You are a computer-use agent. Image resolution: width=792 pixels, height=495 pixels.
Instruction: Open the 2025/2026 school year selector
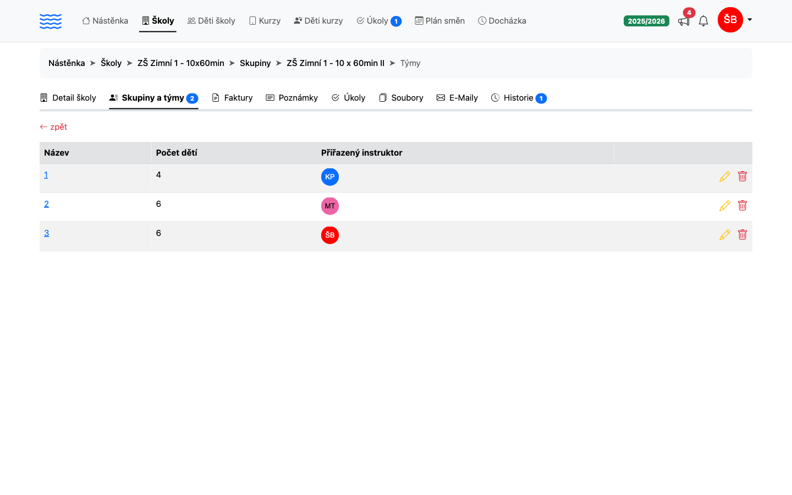(x=646, y=21)
